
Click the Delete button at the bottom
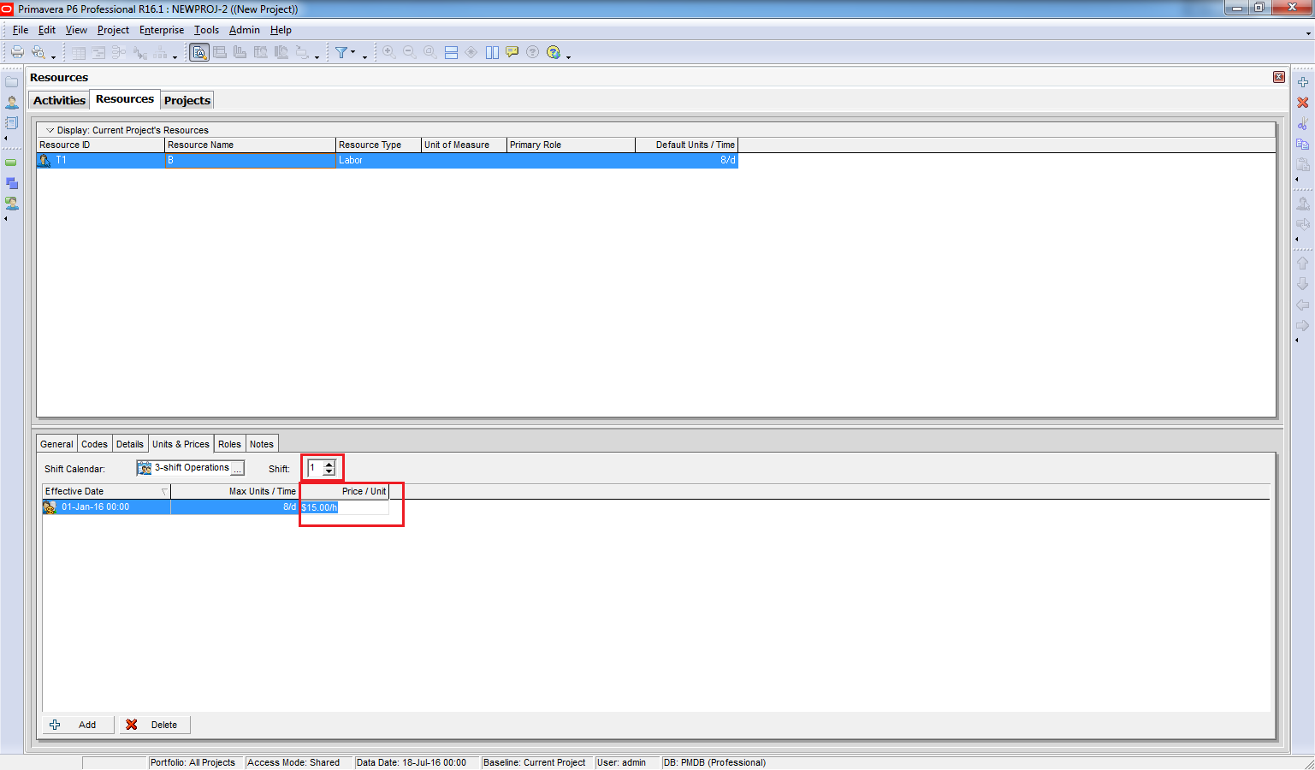(x=154, y=725)
